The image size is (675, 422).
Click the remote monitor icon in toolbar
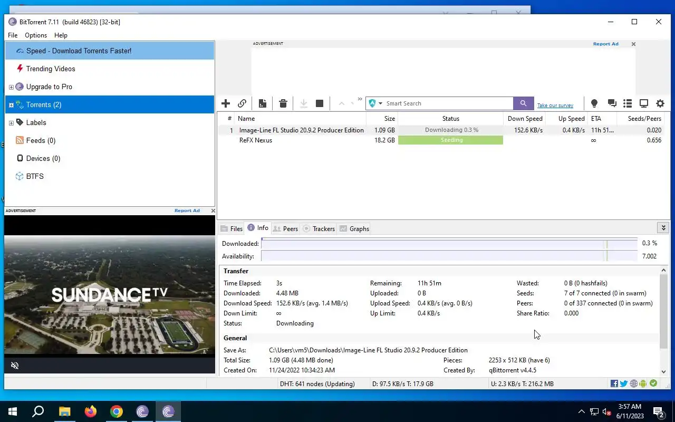[644, 103]
